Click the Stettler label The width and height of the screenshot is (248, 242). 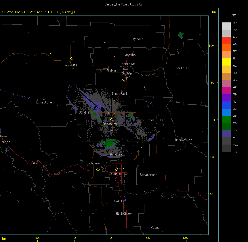[x=182, y=68]
